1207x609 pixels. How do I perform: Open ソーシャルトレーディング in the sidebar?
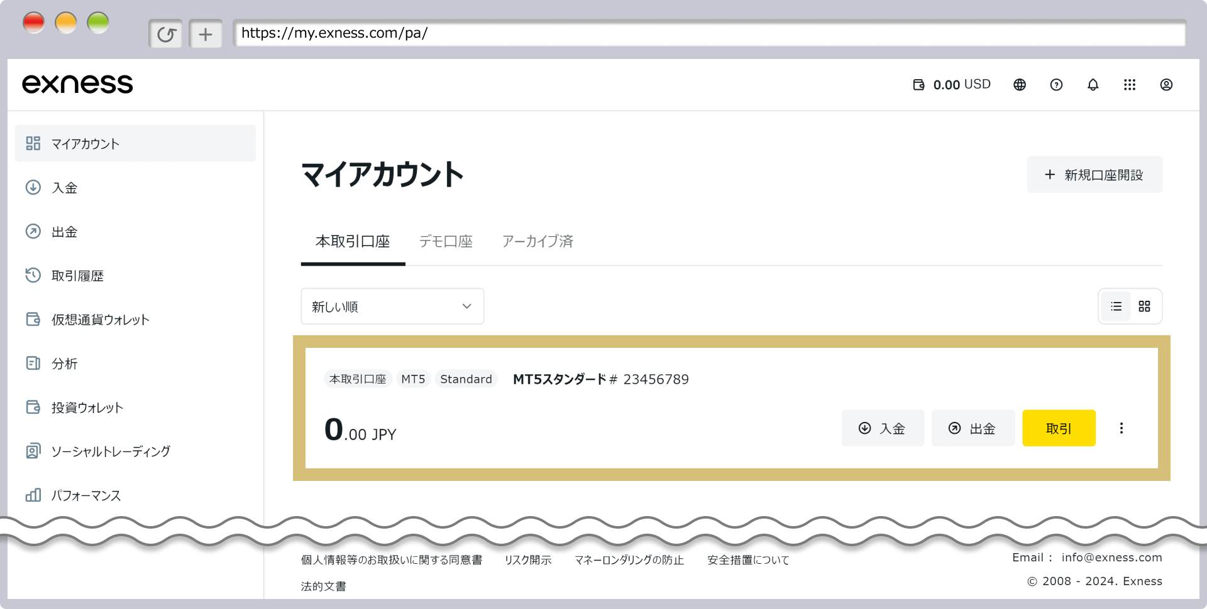click(135, 451)
